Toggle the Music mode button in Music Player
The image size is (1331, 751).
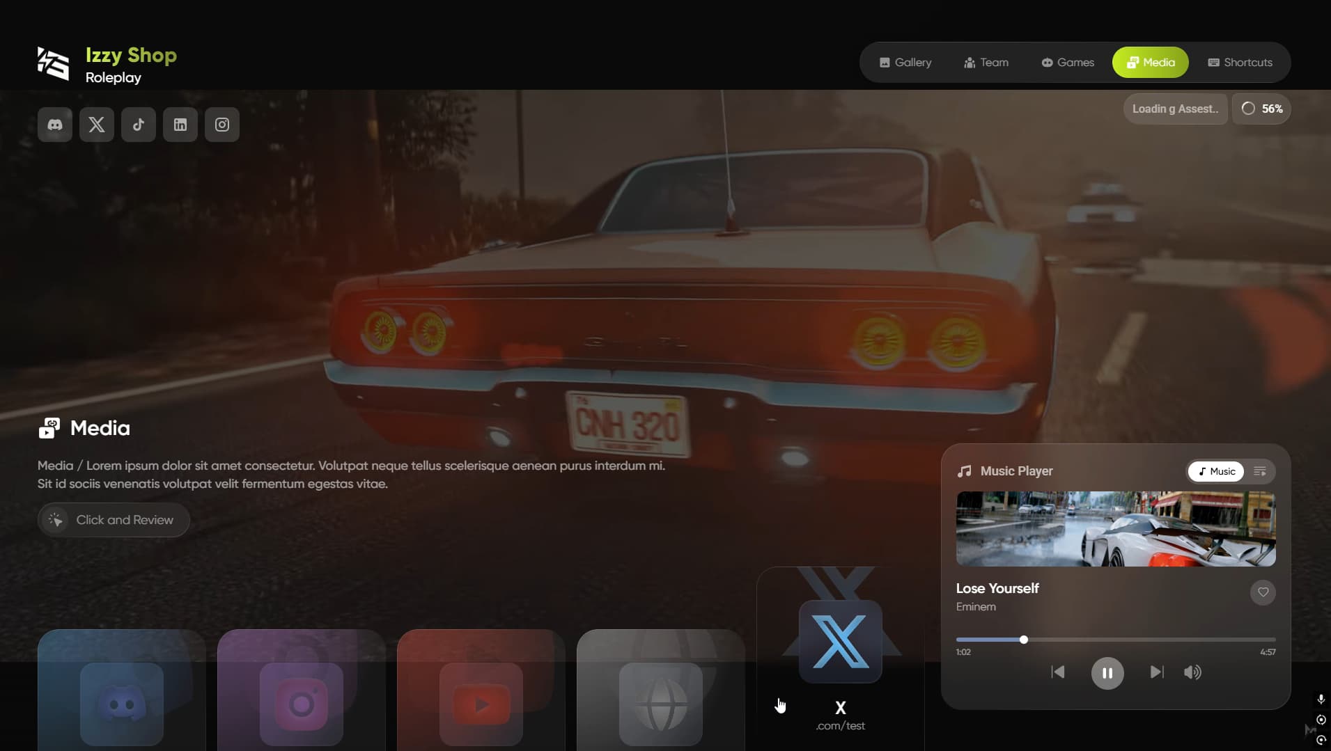click(1215, 471)
